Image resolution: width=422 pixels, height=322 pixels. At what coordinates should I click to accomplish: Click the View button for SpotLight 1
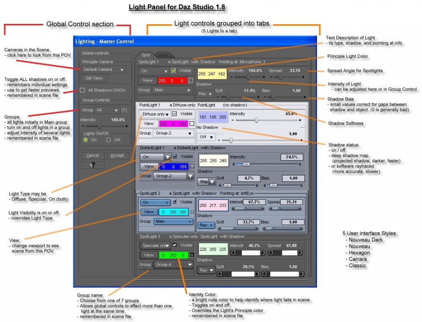click(x=148, y=80)
